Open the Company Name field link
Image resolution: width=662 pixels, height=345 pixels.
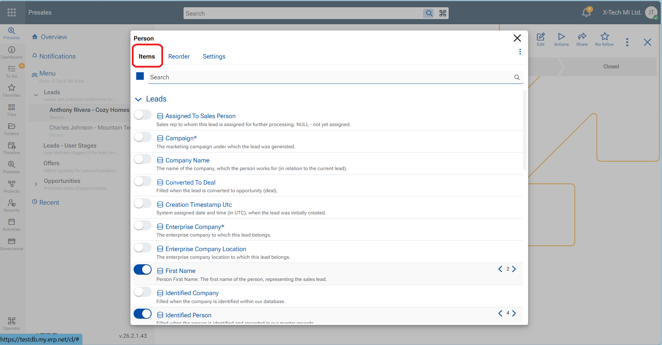click(x=187, y=160)
